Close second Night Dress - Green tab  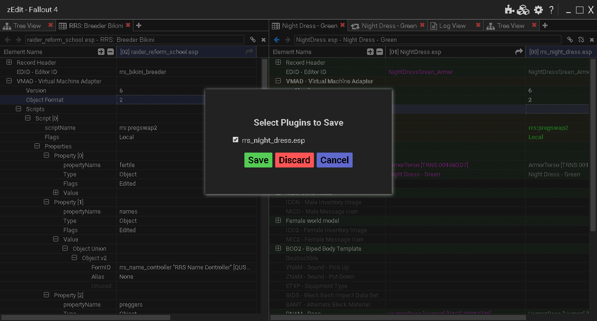coord(422,25)
